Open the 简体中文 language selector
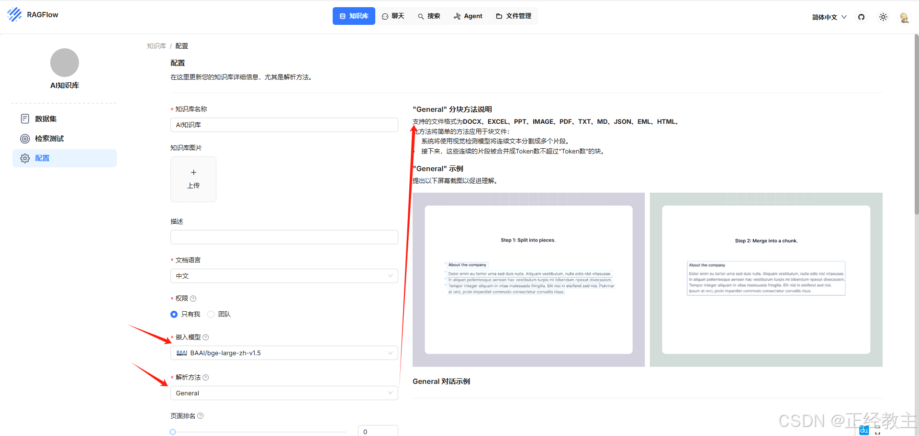The width and height of the screenshot is (919, 436). coord(829,17)
